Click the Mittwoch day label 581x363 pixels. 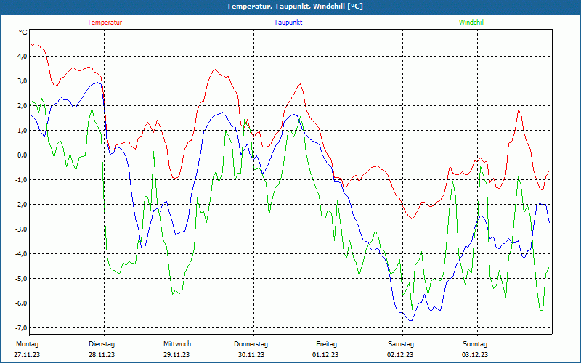click(x=177, y=344)
